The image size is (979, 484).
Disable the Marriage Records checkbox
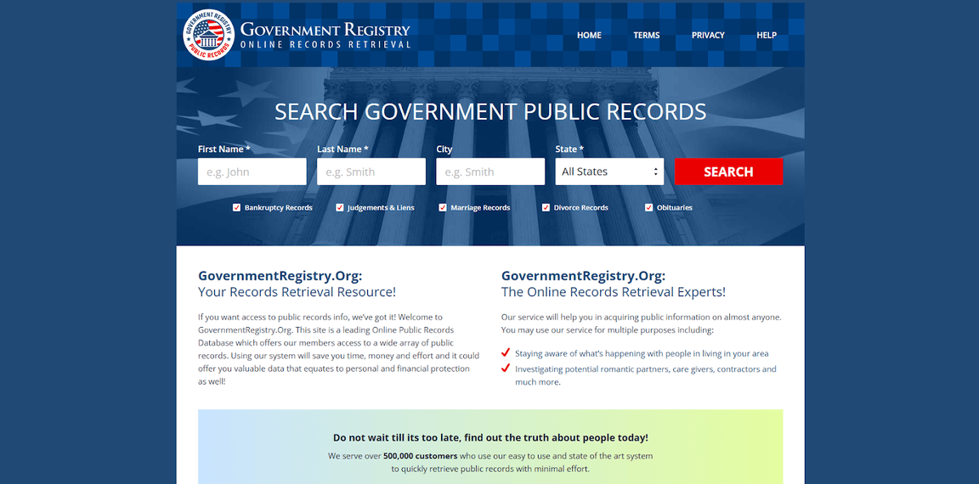(443, 207)
